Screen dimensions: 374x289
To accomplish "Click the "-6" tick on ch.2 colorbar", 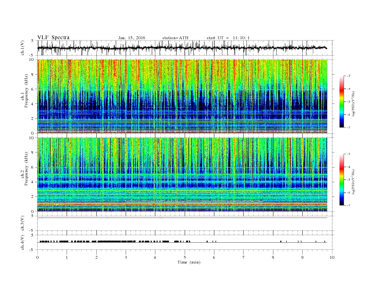I will 348,193.
